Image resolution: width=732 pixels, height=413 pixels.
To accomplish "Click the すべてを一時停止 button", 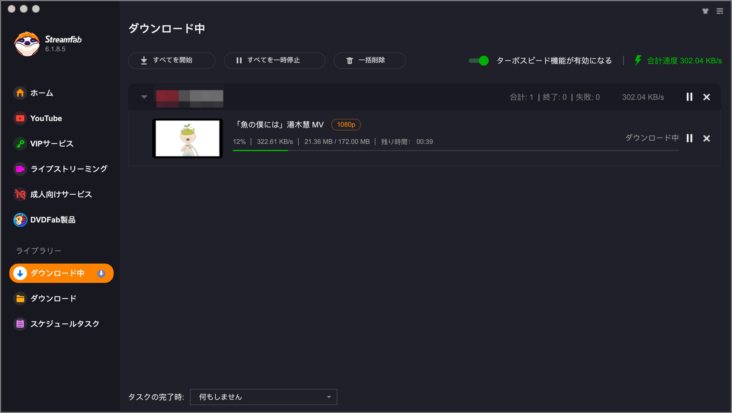I will pos(274,60).
